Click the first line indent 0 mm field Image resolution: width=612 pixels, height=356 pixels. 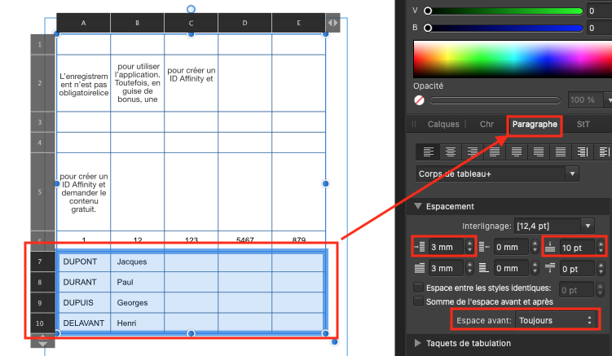pyautogui.click(x=511, y=247)
